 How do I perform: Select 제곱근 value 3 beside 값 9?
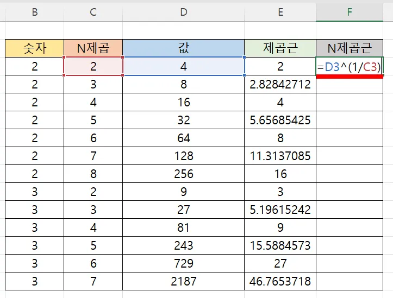point(280,192)
